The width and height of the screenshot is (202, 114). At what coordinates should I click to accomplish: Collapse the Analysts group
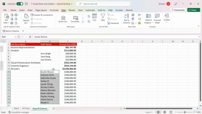coord(2,51)
